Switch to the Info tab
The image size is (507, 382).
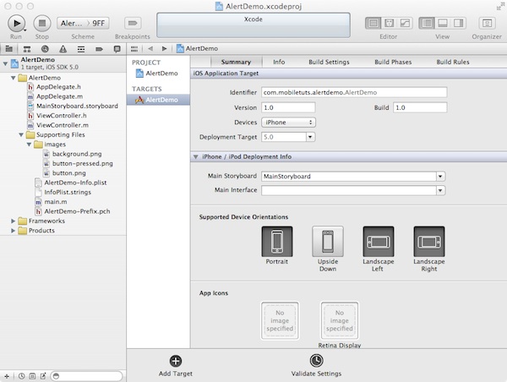[x=279, y=62]
